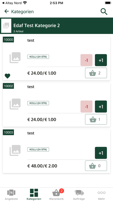Select the KOLLI (24 STK) tag on article 10002
The width and height of the screenshot is (113, 201).
38,103
